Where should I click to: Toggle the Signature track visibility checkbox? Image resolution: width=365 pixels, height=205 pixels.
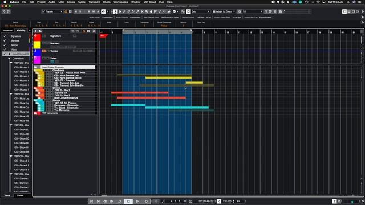pyautogui.click(x=5, y=36)
